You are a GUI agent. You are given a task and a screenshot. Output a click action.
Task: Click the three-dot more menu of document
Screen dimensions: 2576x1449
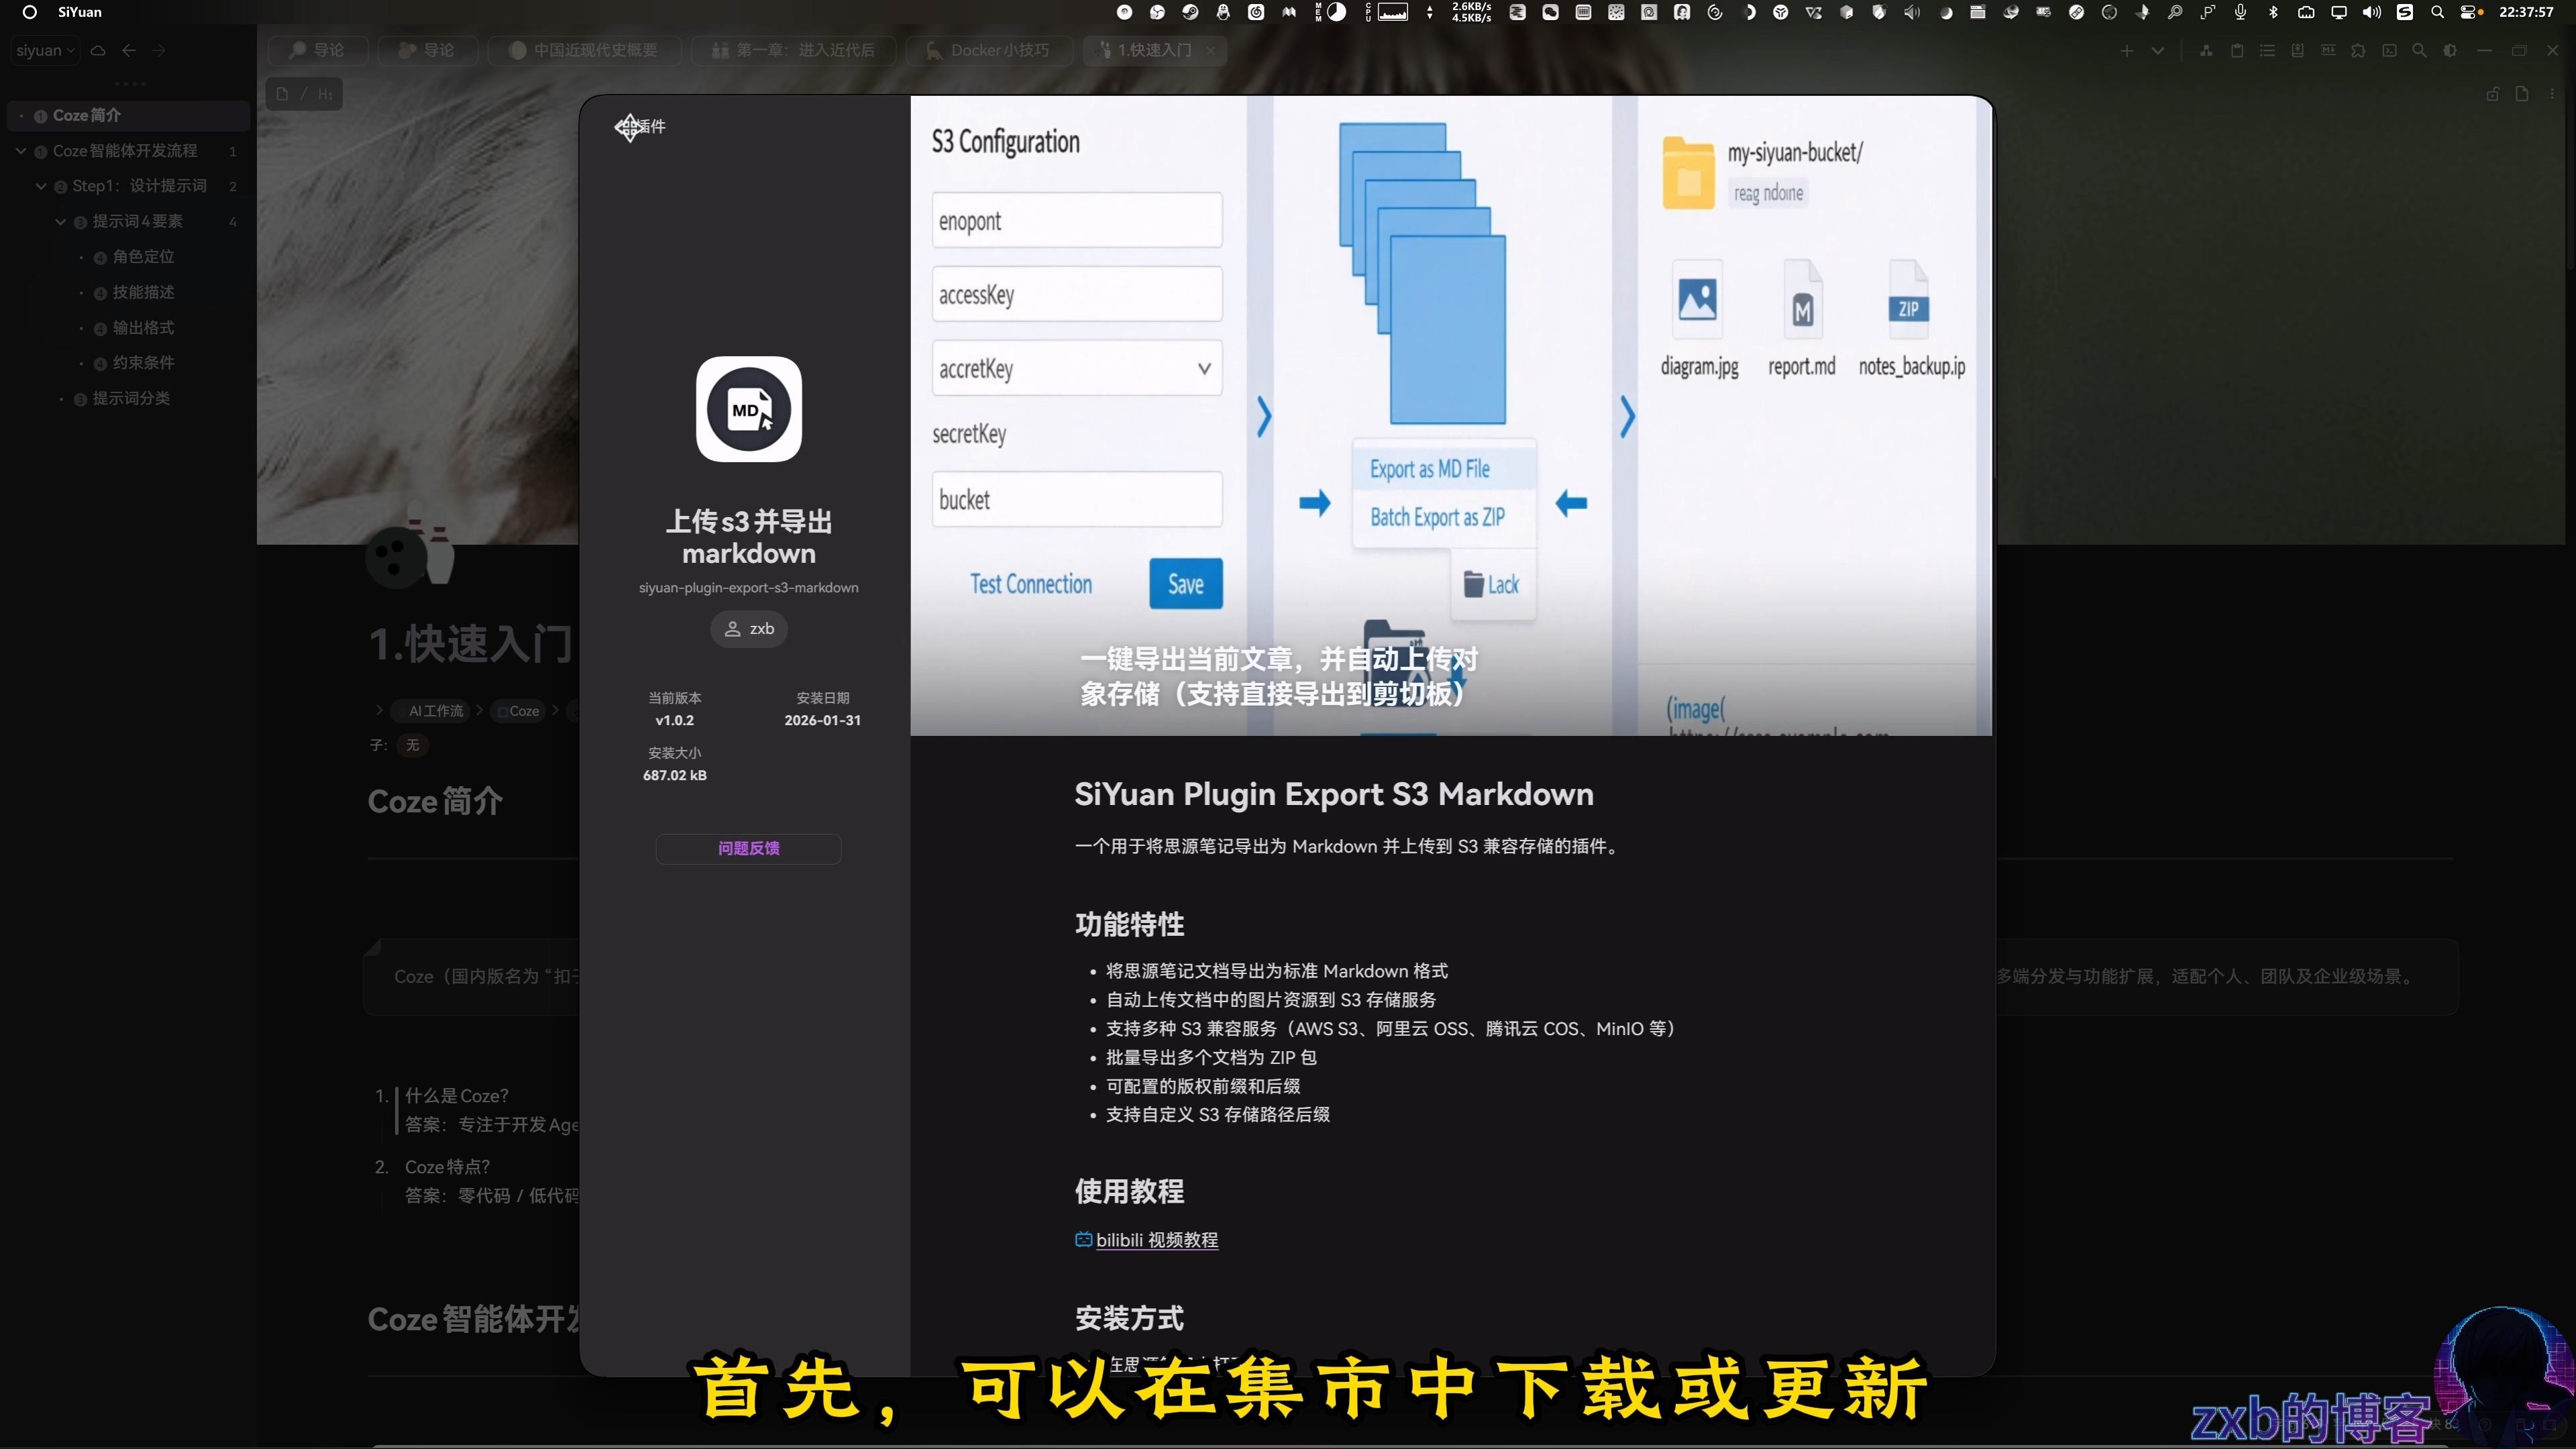tap(2552, 94)
